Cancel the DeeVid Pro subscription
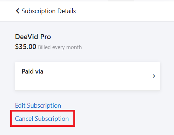The width and height of the screenshot is (174, 135). point(42,119)
